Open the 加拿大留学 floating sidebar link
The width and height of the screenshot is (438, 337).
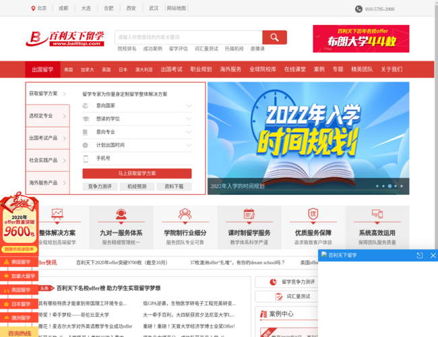point(19,276)
